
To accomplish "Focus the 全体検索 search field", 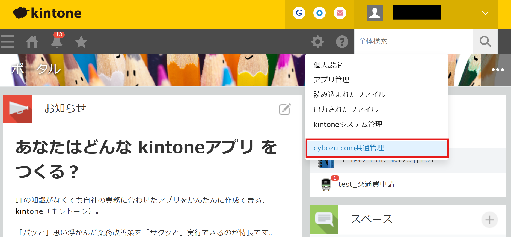I will pos(414,42).
